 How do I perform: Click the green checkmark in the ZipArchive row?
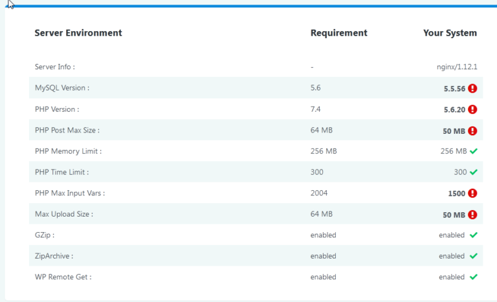473,256
